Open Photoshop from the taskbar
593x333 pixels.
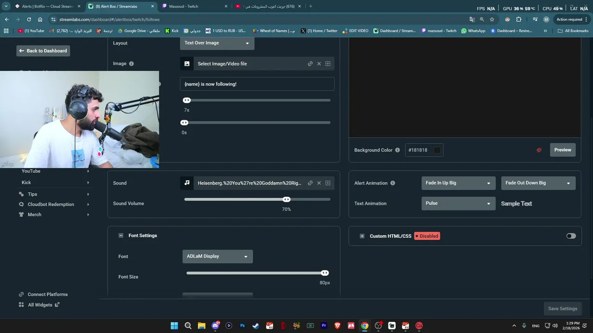coord(242,326)
